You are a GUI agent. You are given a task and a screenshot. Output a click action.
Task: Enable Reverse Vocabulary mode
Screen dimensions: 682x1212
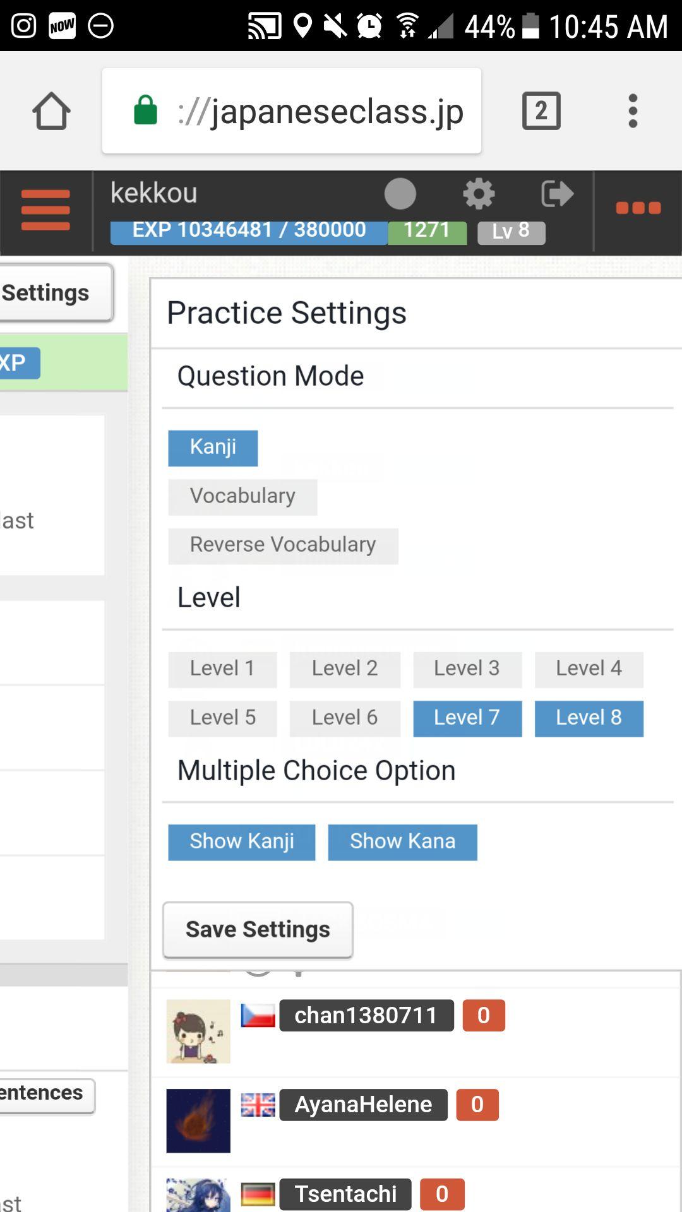[x=283, y=545]
